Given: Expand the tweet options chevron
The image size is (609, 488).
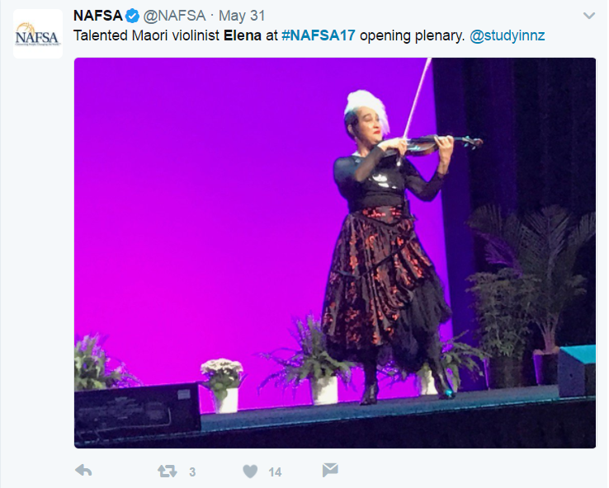Looking at the screenshot, I should pyautogui.click(x=589, y=16).
